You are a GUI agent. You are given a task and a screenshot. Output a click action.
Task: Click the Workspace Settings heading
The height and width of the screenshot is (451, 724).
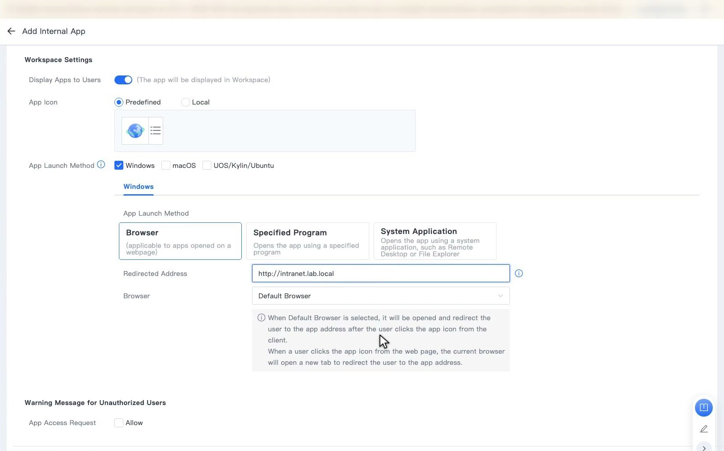coord(59,60)
